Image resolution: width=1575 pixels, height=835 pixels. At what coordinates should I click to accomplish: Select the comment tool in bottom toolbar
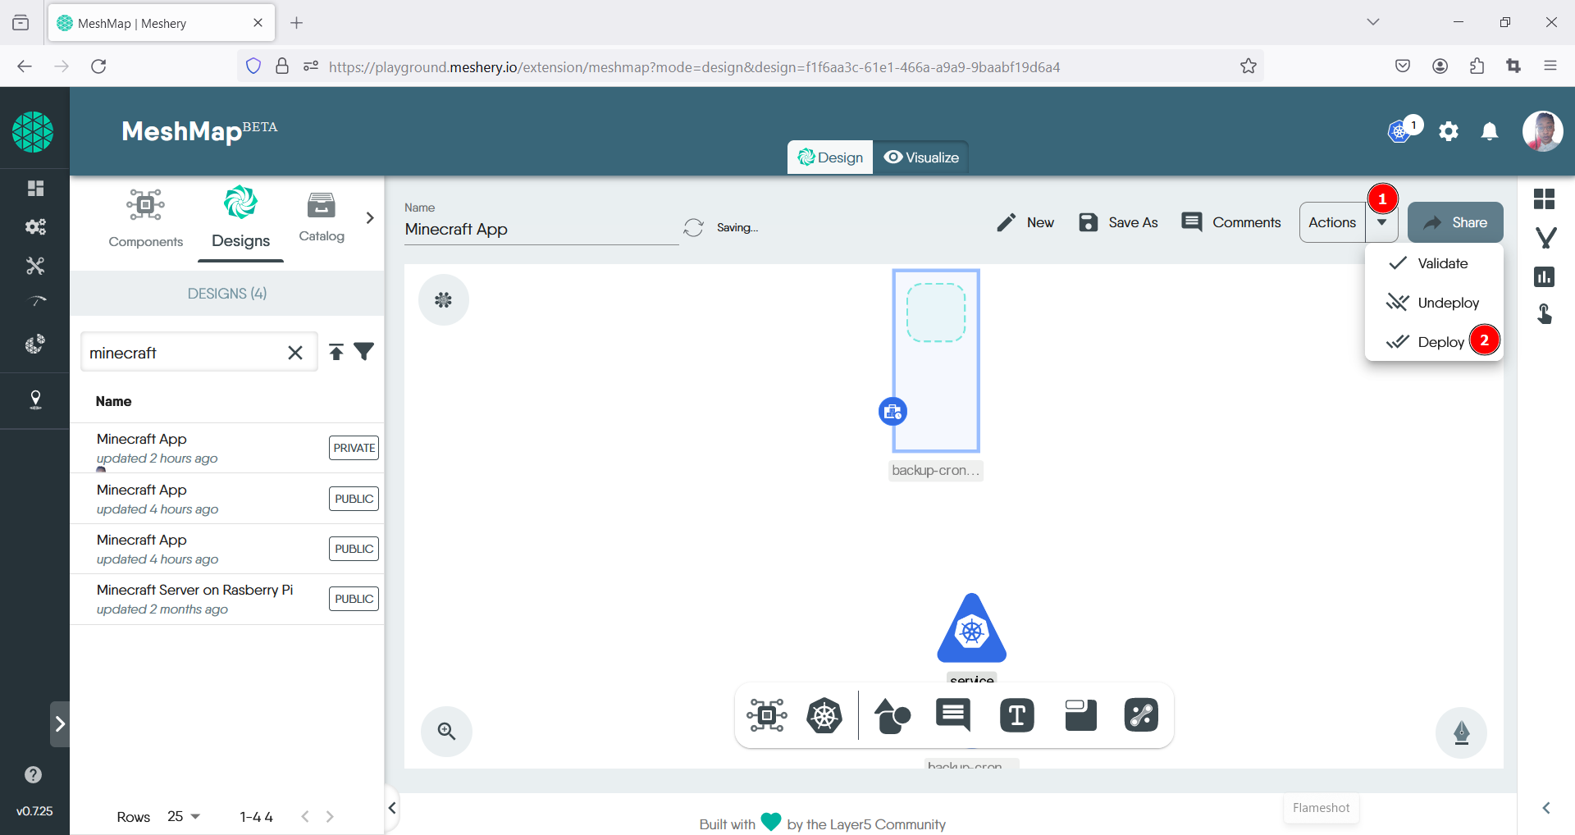[x=952, y=715]
